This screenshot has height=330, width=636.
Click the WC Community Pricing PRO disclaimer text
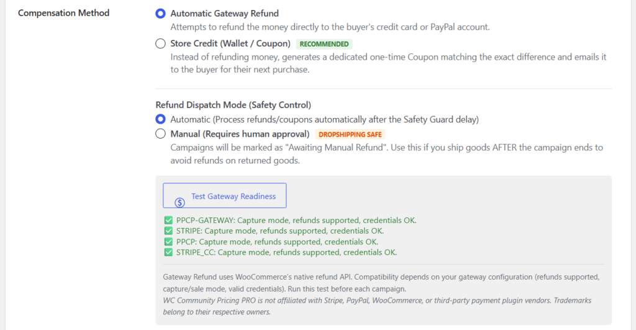click(x=377, y=306)
